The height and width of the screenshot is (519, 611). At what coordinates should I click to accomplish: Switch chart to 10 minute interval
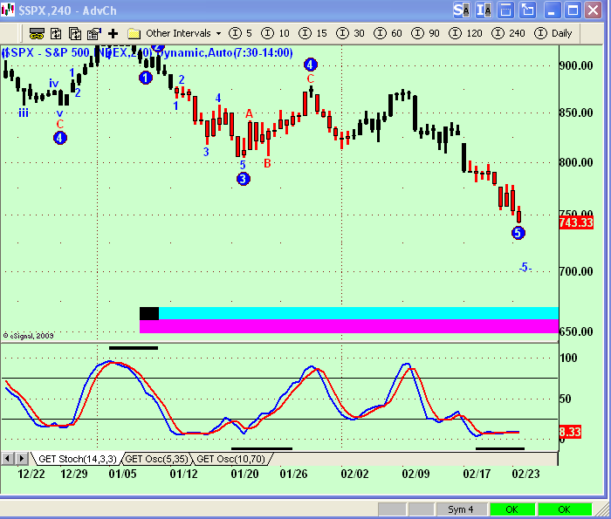click(275, 33)
